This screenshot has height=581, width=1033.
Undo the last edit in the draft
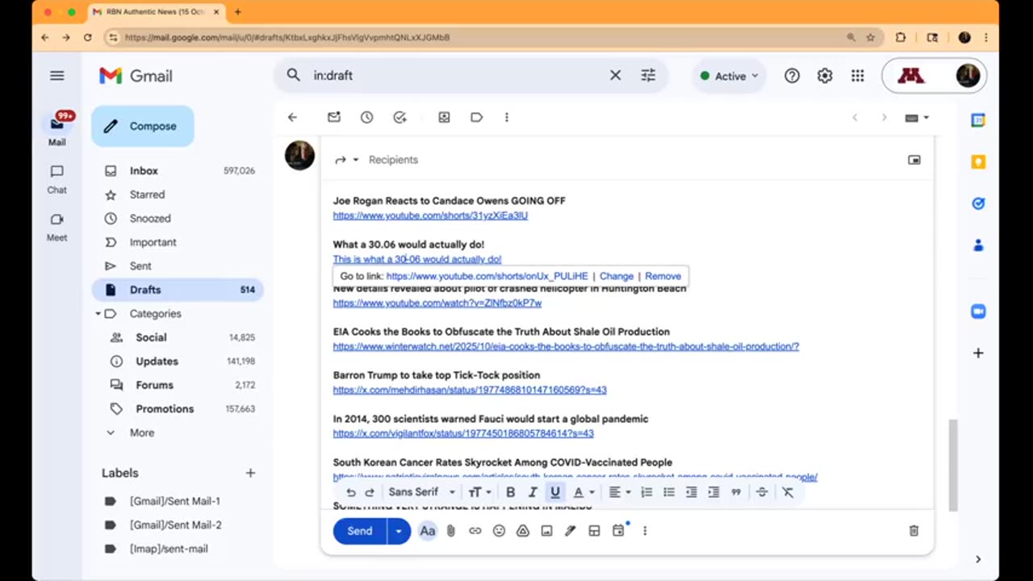[x=350, y=492]
